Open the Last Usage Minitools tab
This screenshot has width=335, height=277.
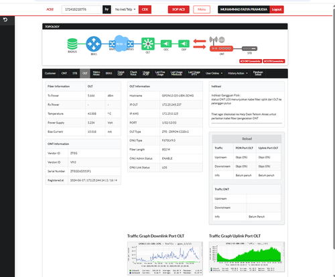point(176,73)
